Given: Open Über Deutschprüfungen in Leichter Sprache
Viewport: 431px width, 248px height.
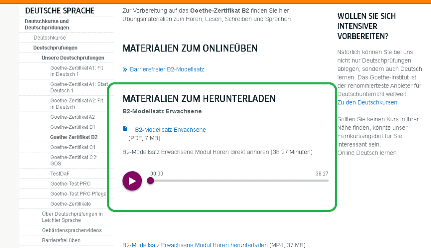Looking at the screenshot, I should (x=72, y=217).
